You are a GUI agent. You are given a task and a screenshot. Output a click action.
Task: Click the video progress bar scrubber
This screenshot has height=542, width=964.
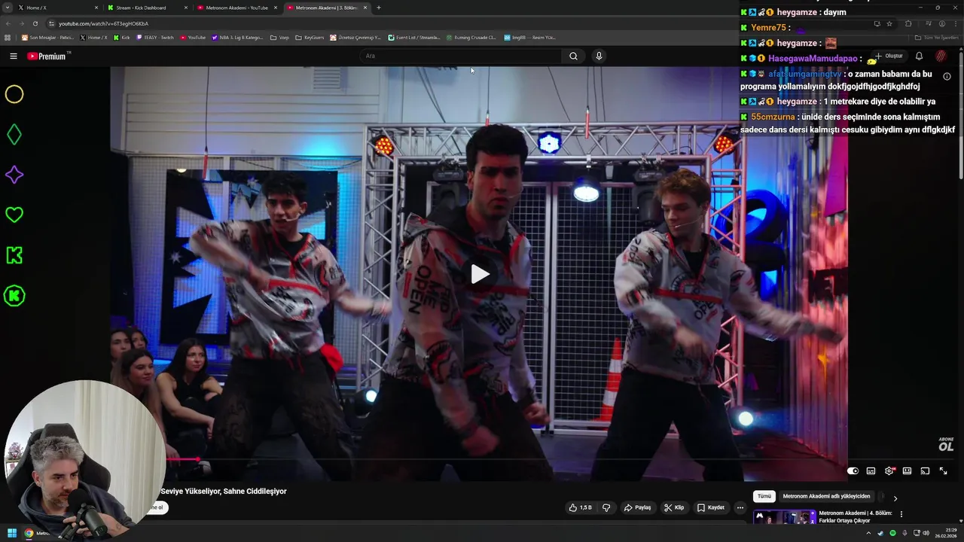click(x=198, y=458)
